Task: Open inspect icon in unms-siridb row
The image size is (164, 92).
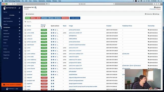Action: pos(53,33)
